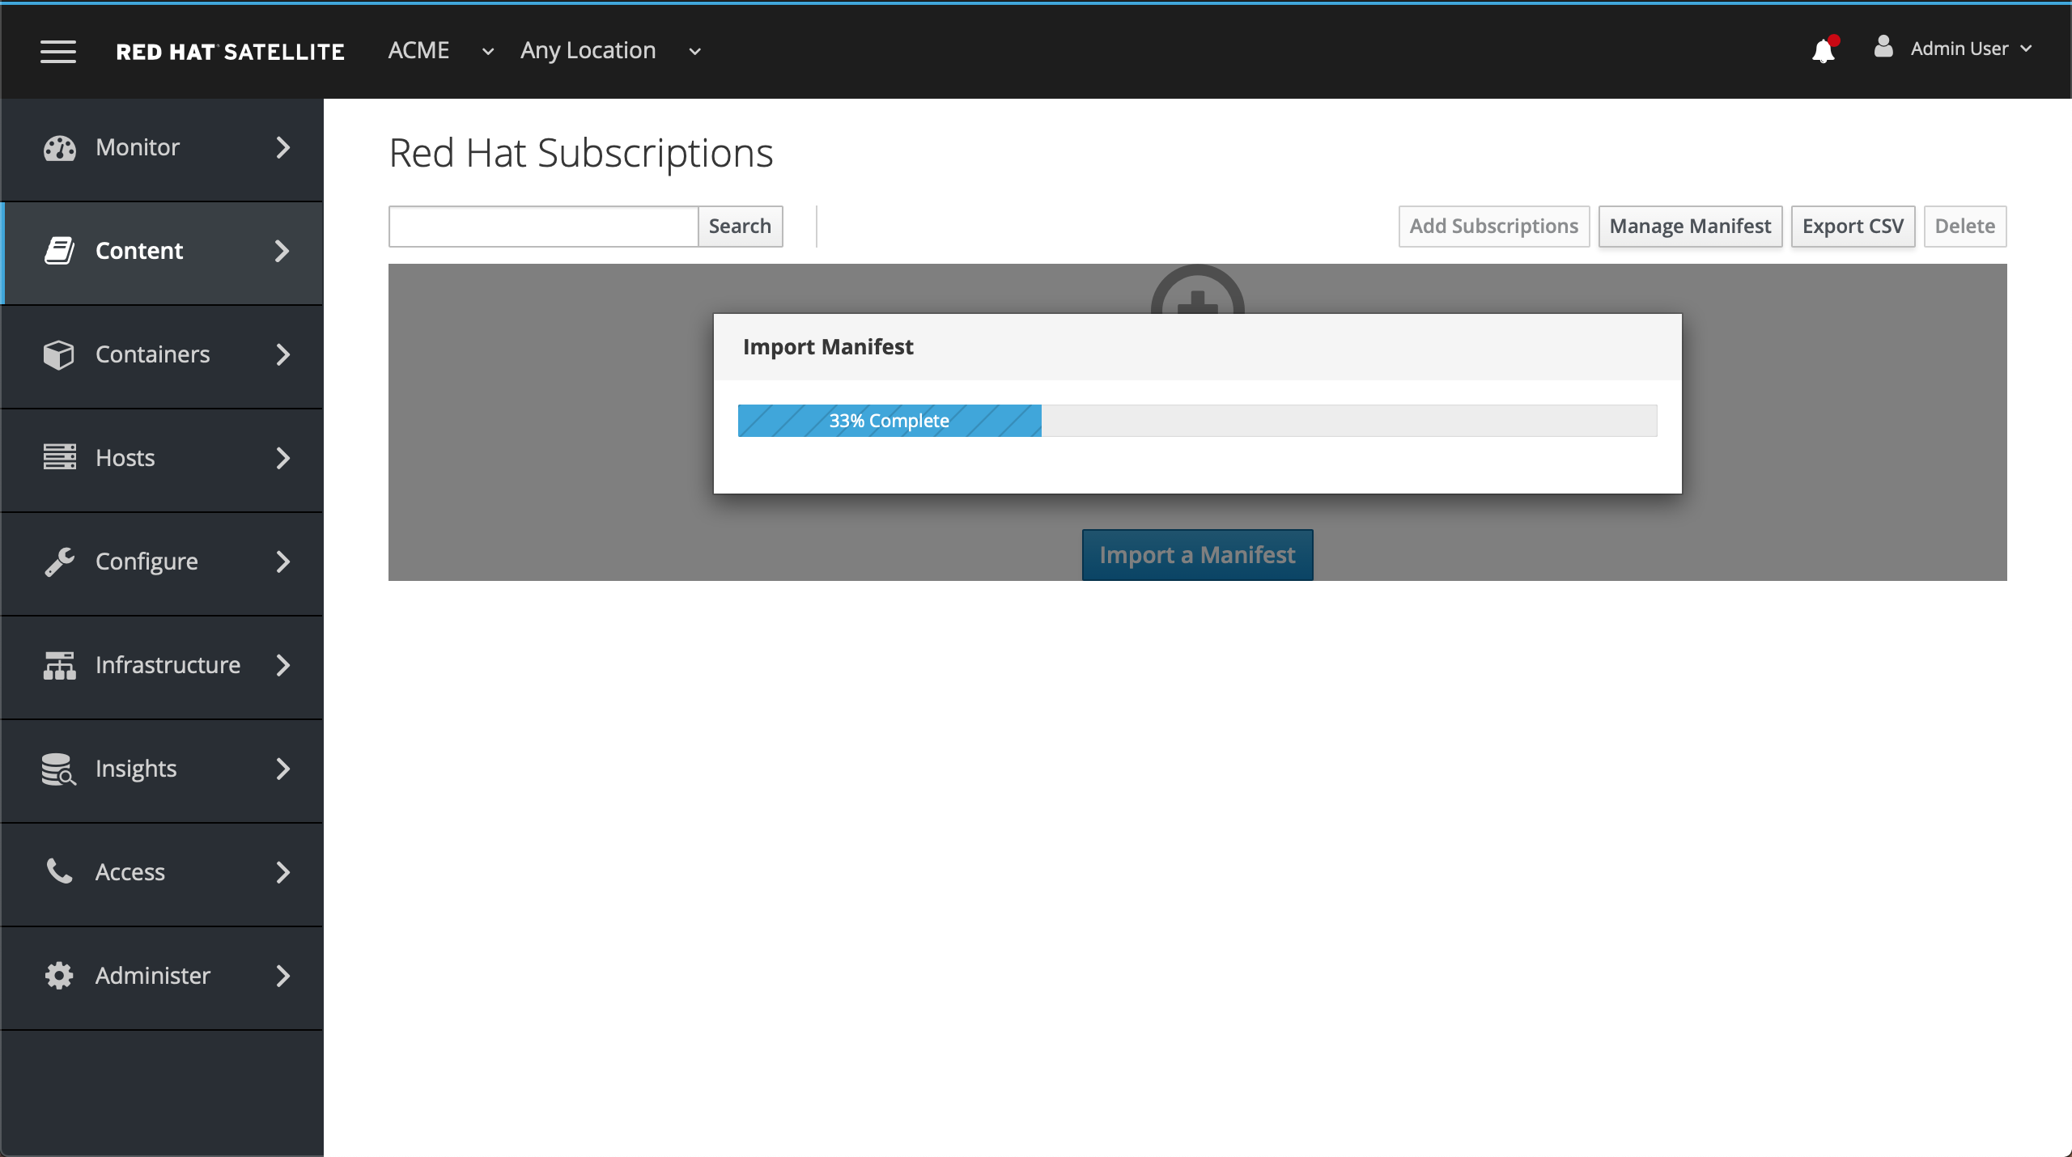The width and height of the screenshot is (2072, 1157).
Task: Select Configure in the sidebar
Action: click(162, 563)
